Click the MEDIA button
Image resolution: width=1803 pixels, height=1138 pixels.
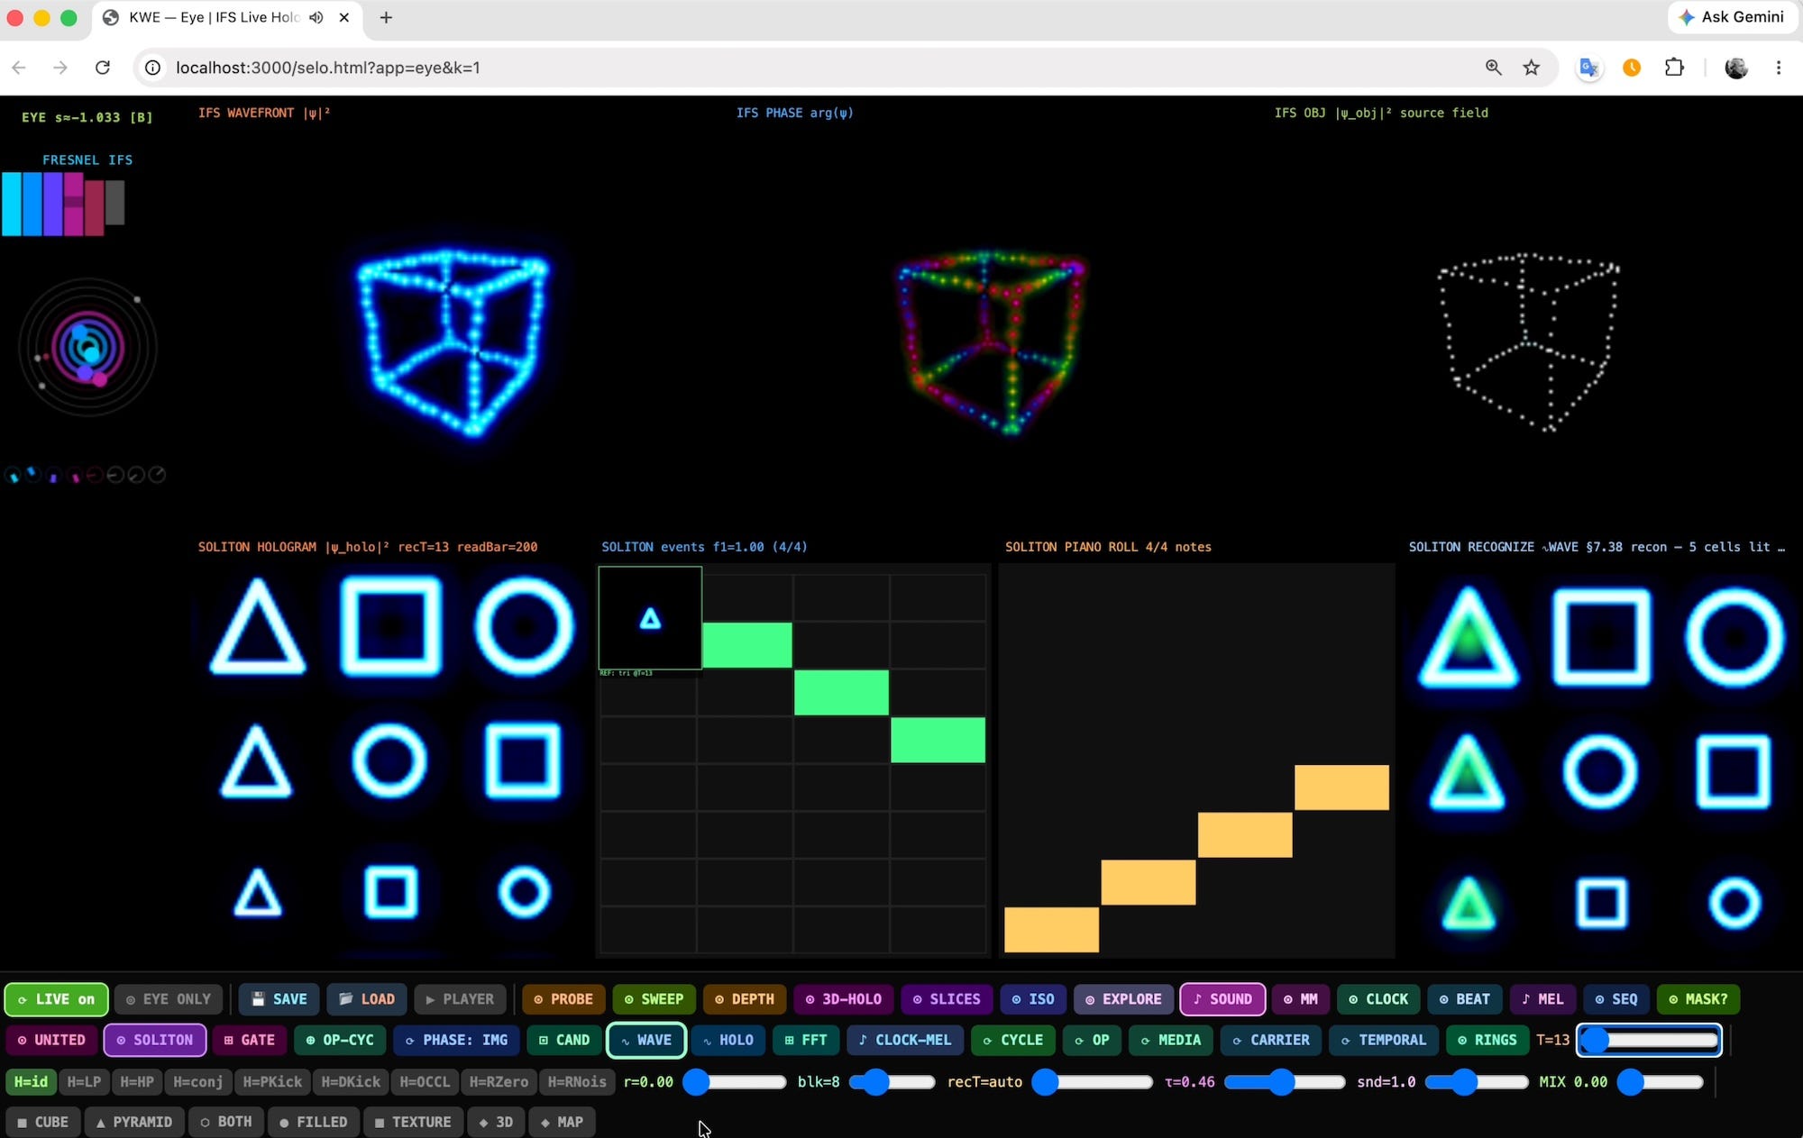pyautogui.click(x=1170, y=1040)
